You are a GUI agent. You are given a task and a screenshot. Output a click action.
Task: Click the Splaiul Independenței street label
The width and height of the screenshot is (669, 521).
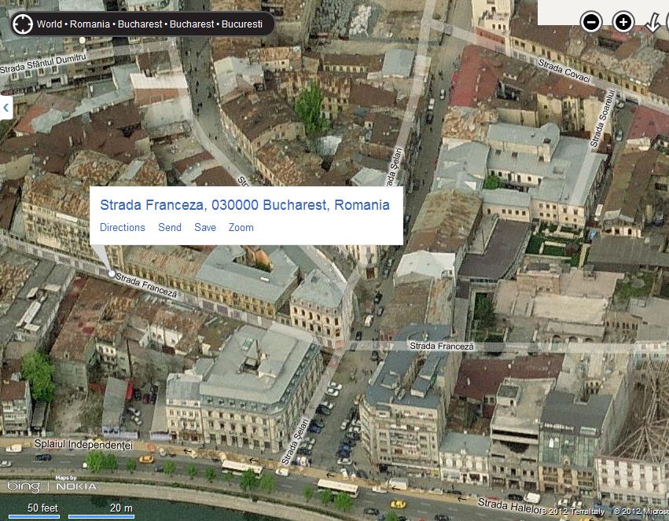72,445
